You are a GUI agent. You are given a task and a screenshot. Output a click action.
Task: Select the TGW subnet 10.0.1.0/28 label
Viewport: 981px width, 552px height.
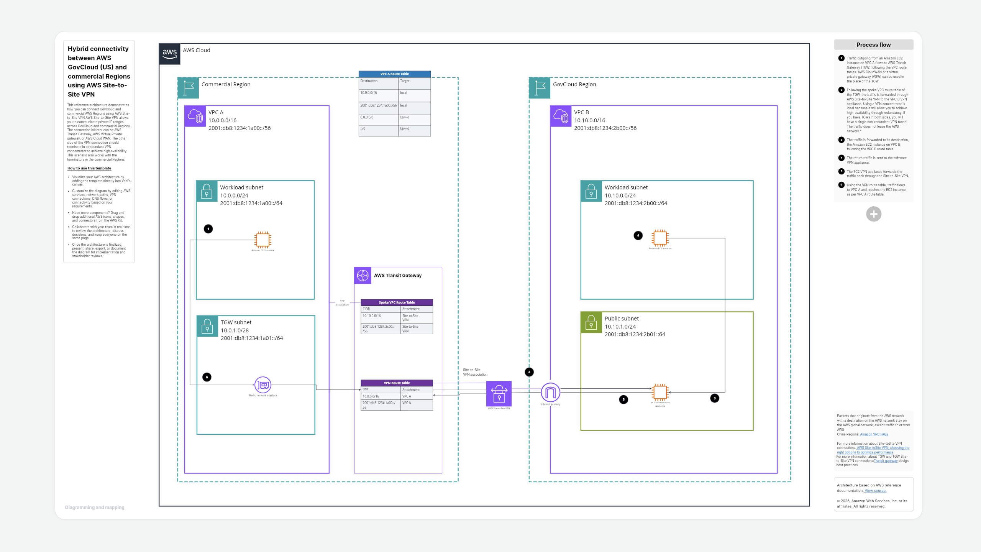(252, 330)
